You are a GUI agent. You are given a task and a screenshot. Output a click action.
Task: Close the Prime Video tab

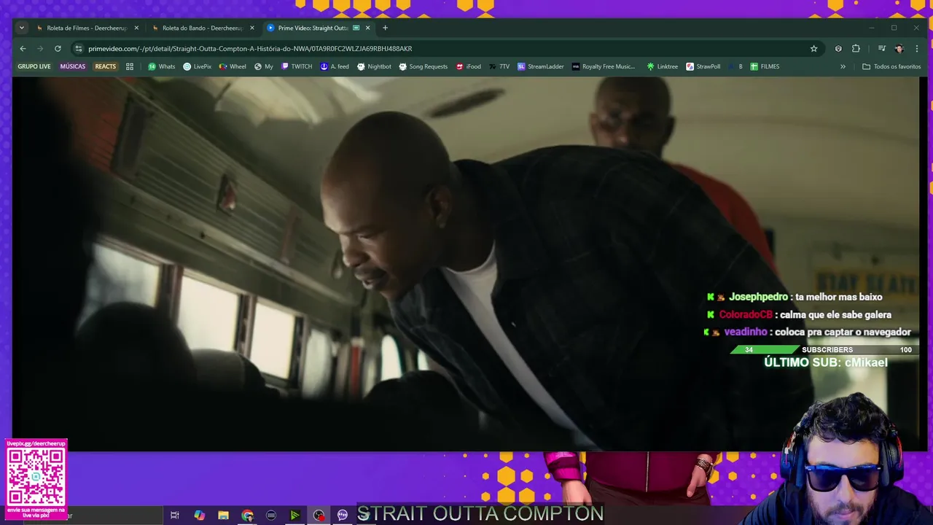point(368,28)
